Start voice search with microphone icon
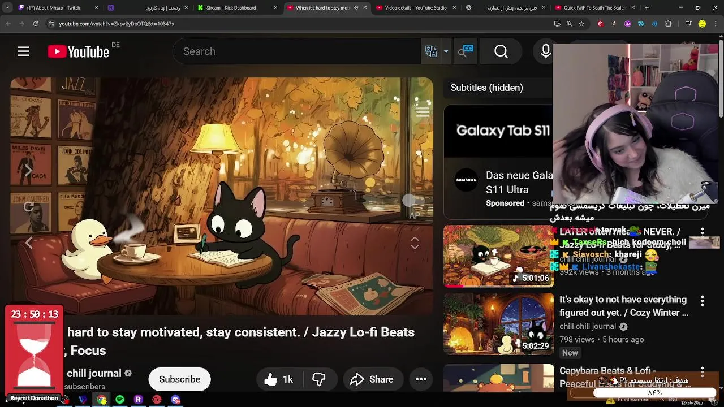This screenshot has width=724, height=407. [545, 51]
